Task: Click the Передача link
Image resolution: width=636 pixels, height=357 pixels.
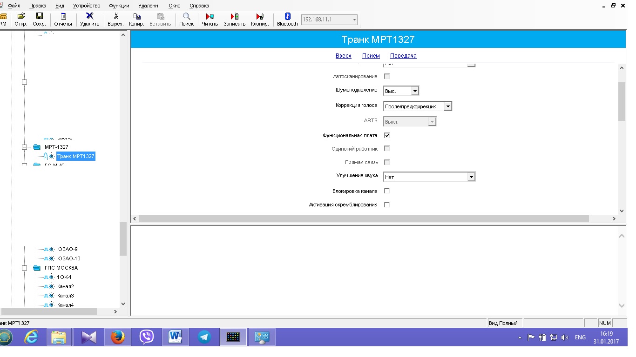Action: click(403, 56)
